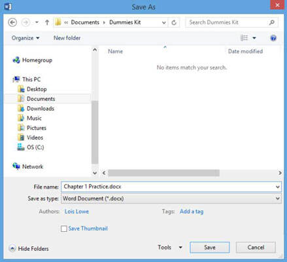This screenshot has width=287, height=262.
Task: Open the Desktop folder in sidebar
Action: click(37, 89)
